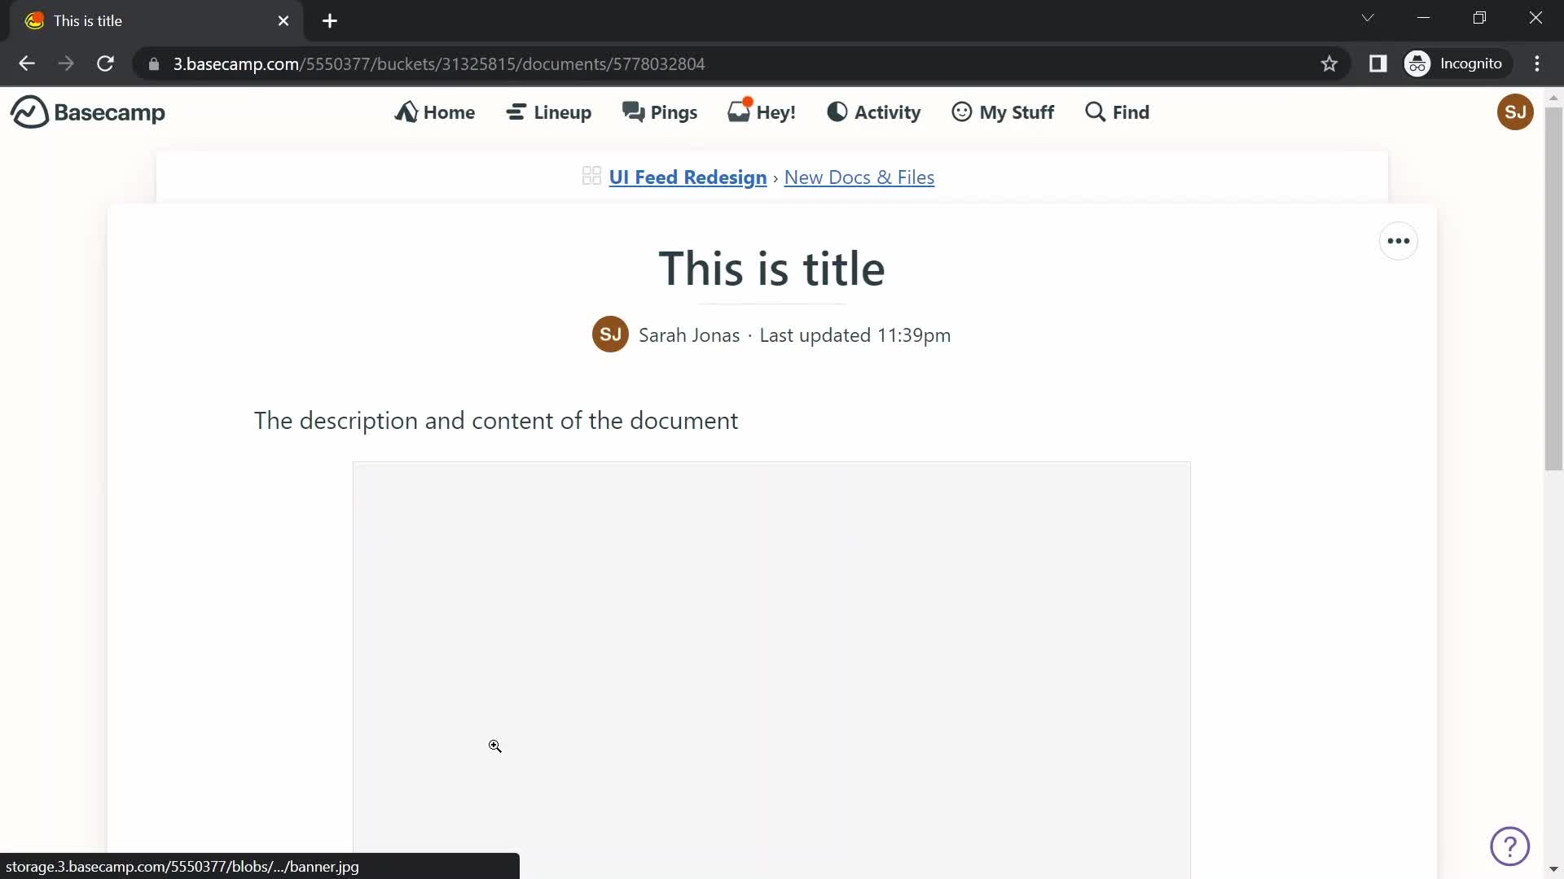
Task: Open the three-dot options menu icon
Action: [1399, 240]
